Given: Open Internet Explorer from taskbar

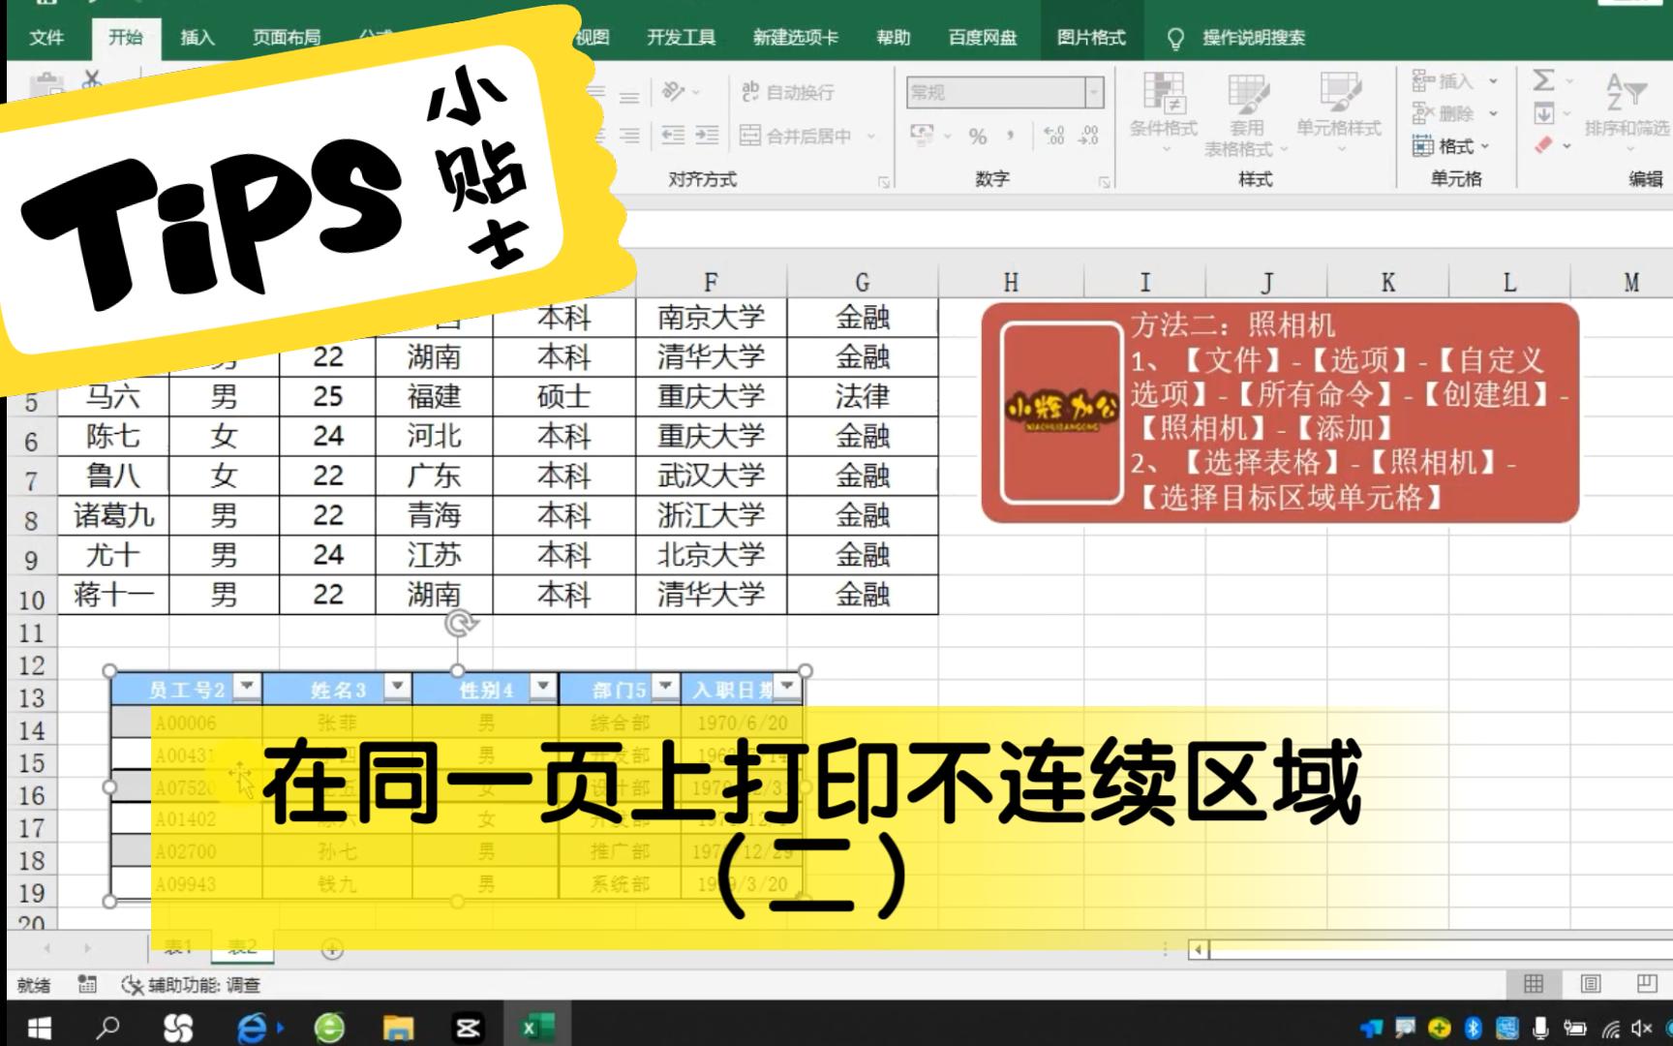Looking at the screenshot, I should (254, 1027).
